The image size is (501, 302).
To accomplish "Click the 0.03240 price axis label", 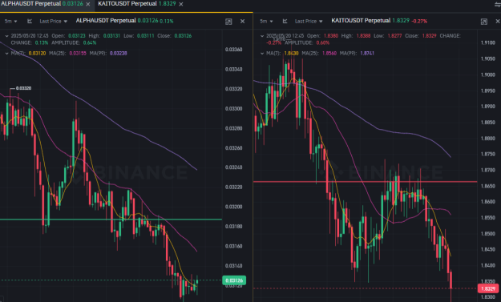I will [233, 167].
